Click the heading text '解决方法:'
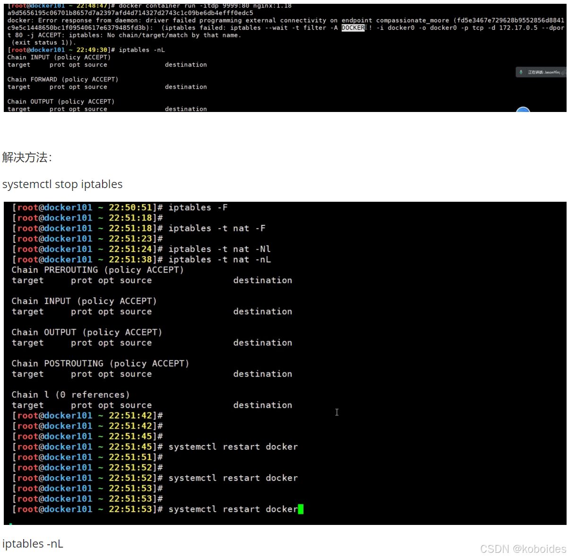The width and height of the screenshot is (568, 558). 27,157
